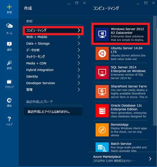Click the コンピューティング blade scrollbar
Image resolution: width=157 pixels, height=167 pixels.
[x=155, y=71]
